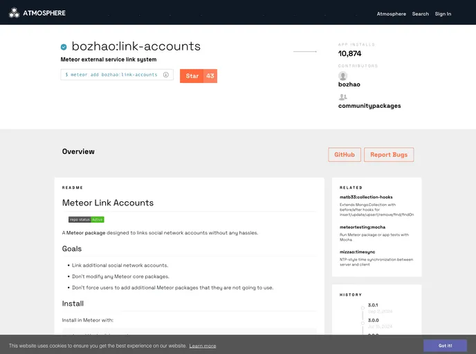The image size is (476, 354).
Task: Dismiss cookie banner with Got it!
Action: pos(445,346)
